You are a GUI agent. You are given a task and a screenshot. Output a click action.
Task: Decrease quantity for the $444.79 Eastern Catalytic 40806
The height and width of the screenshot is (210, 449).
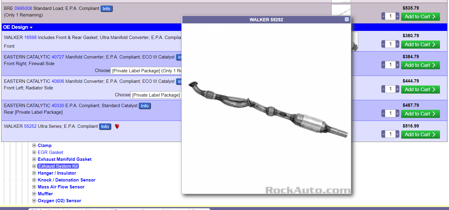pos(383,89)
